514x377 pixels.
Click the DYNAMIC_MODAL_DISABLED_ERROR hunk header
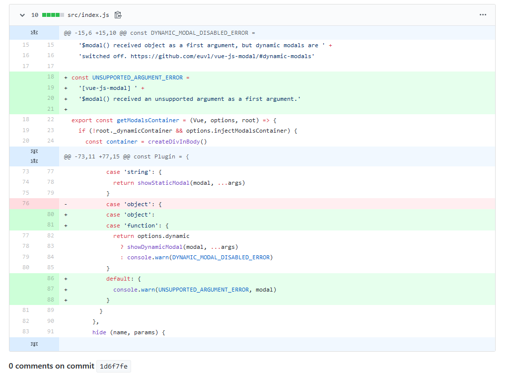(159, 33)
